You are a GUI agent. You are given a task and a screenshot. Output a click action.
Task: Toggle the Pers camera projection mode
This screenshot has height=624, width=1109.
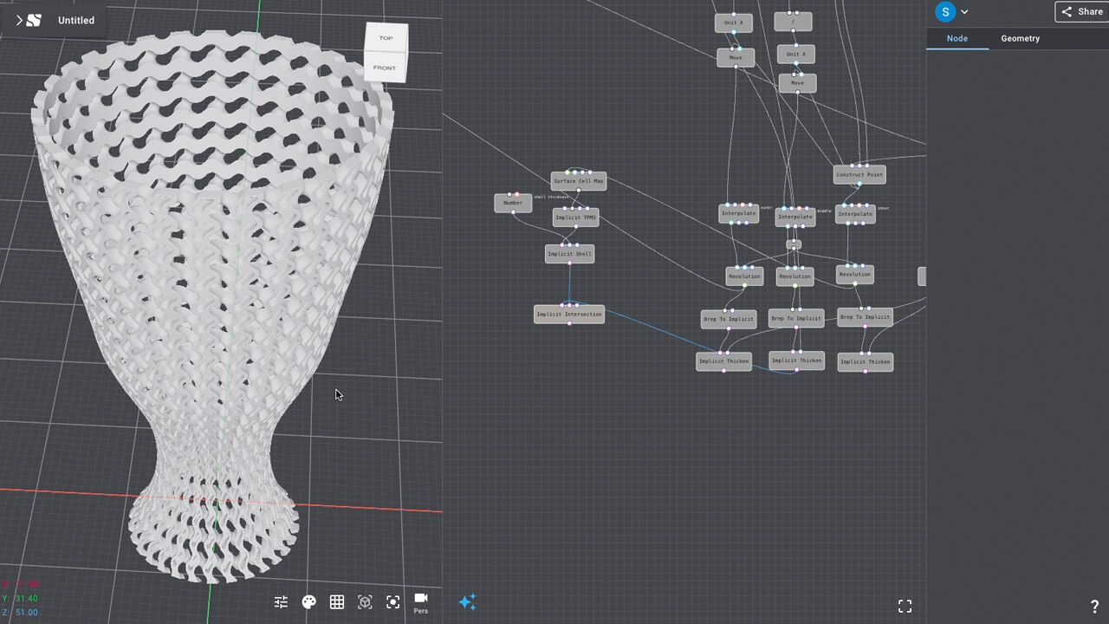click(x=421, y=602)
